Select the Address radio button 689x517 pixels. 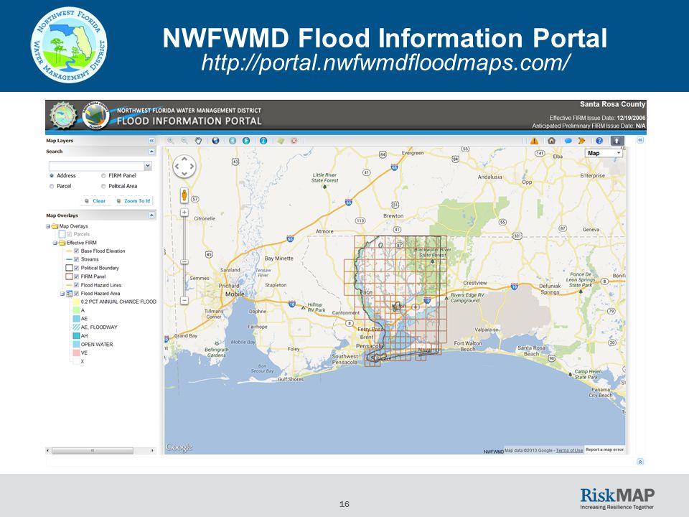click(52, 175)
